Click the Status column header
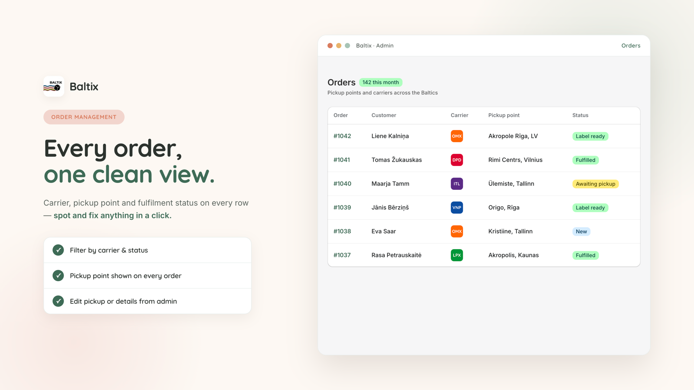694x390 pixels. click(x=580, y=115)
